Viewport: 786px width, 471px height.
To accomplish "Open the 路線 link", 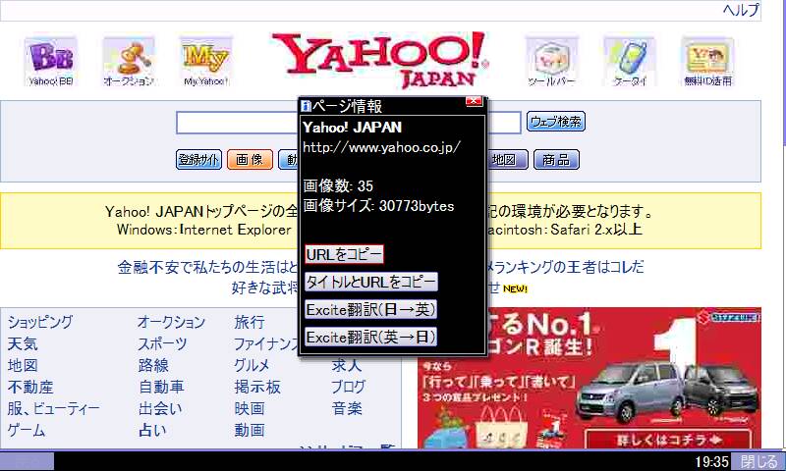I will 153,365.
